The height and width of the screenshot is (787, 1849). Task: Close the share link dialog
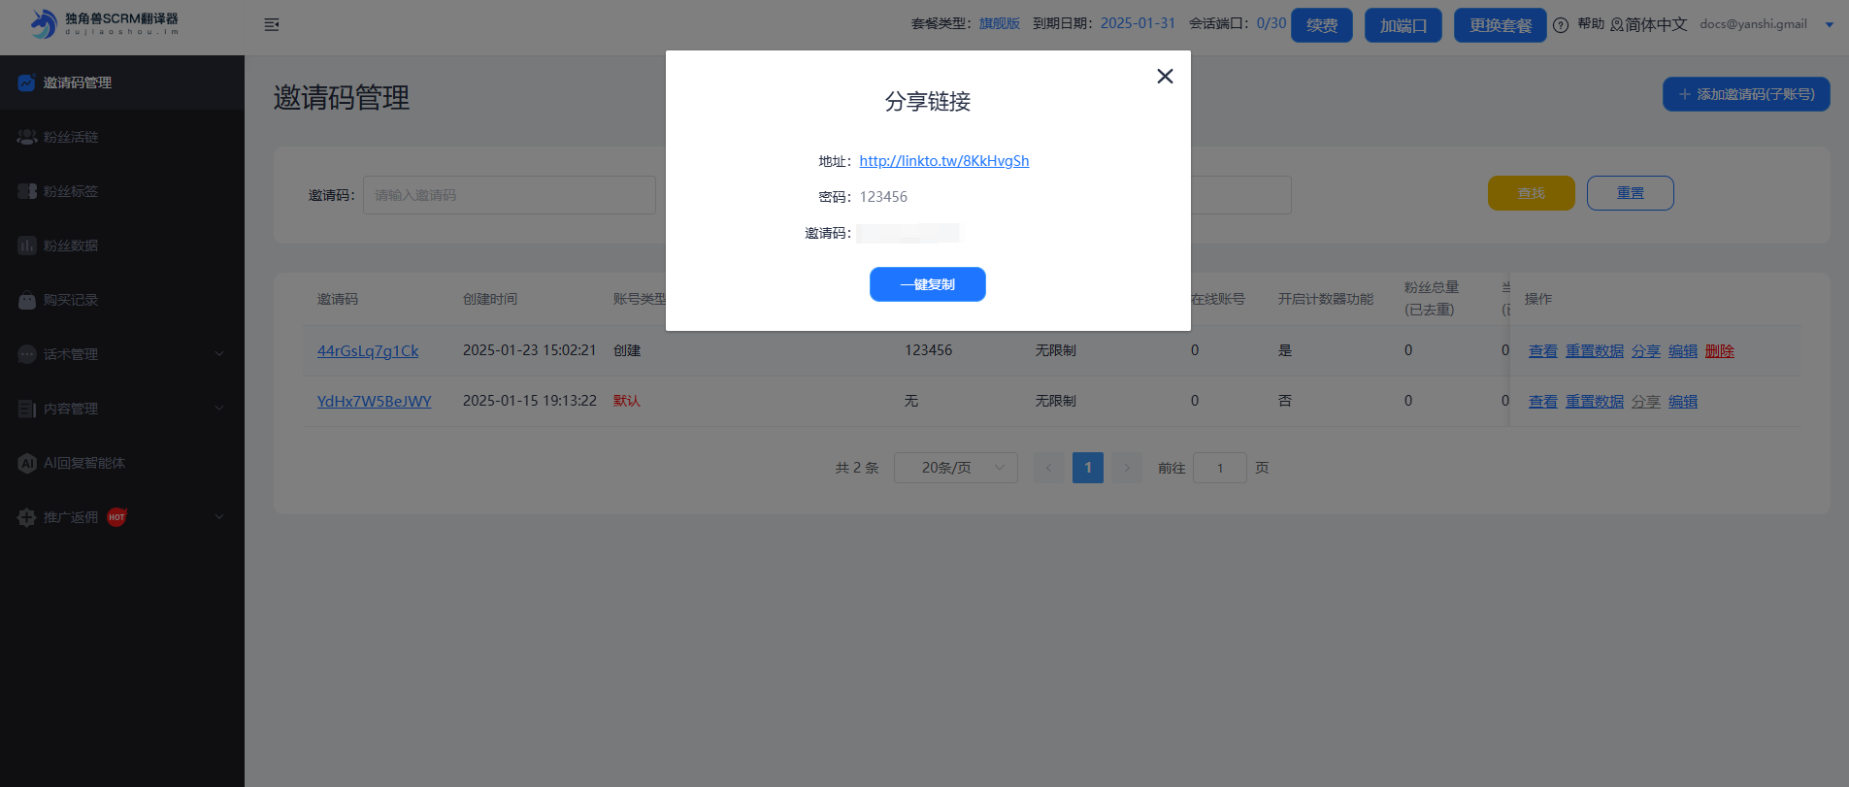coord(1165,77)
